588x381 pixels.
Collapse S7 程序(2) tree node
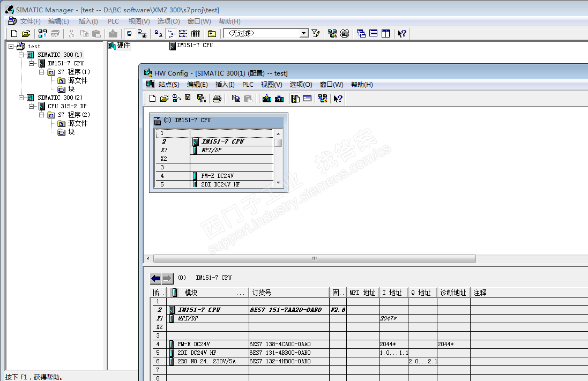(42, 115)
